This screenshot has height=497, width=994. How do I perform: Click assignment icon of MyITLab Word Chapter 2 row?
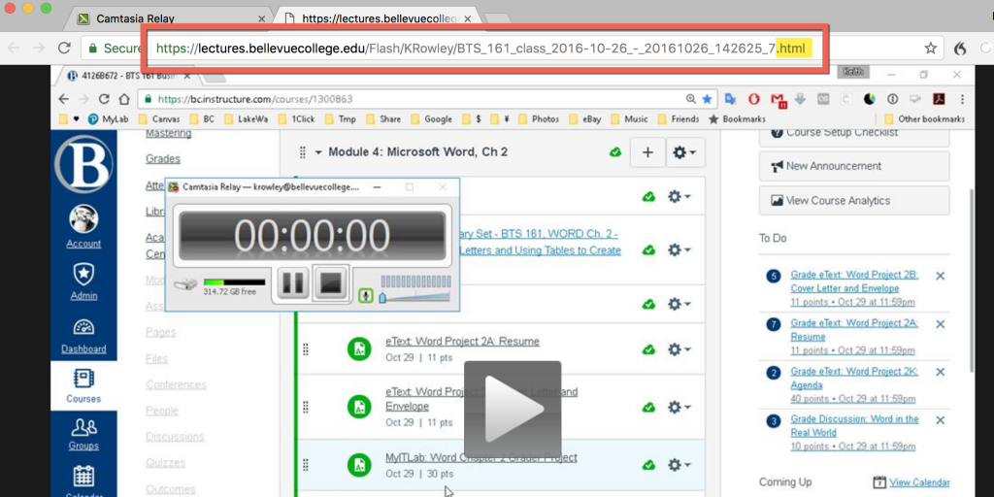(359, 465)
